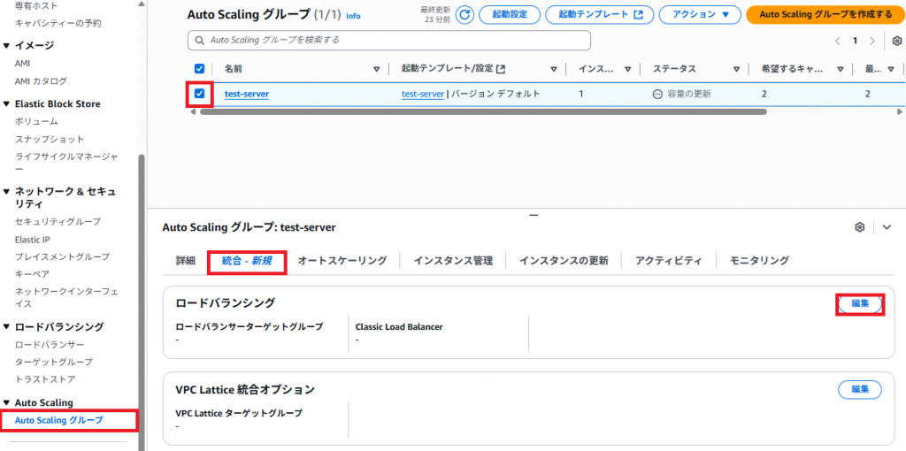
Task: Switch to the オートスケーリング tab
Action: (342, 261)
